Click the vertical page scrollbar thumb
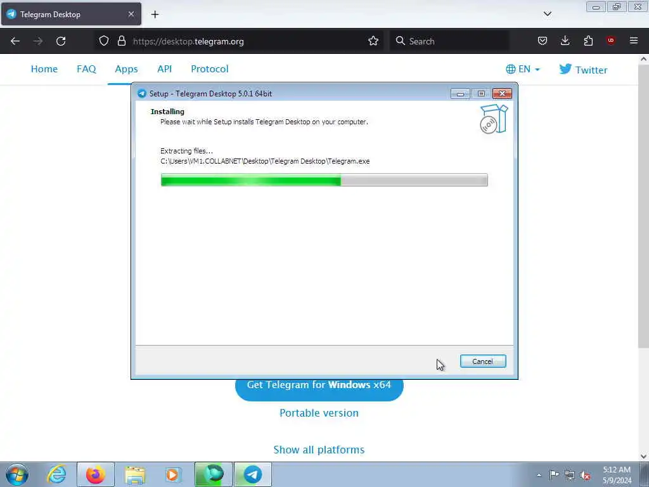Image resolution: width=649 pixels, height=487 pixels. point(643,206)
